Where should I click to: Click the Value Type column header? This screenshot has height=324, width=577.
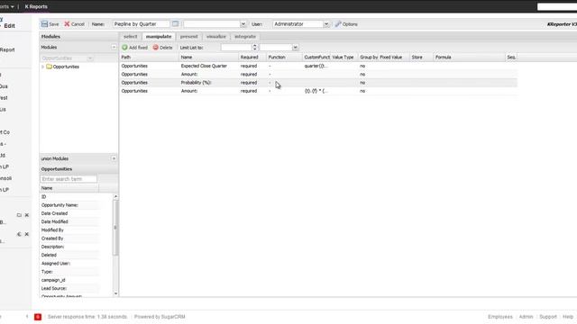click(343, 58)
